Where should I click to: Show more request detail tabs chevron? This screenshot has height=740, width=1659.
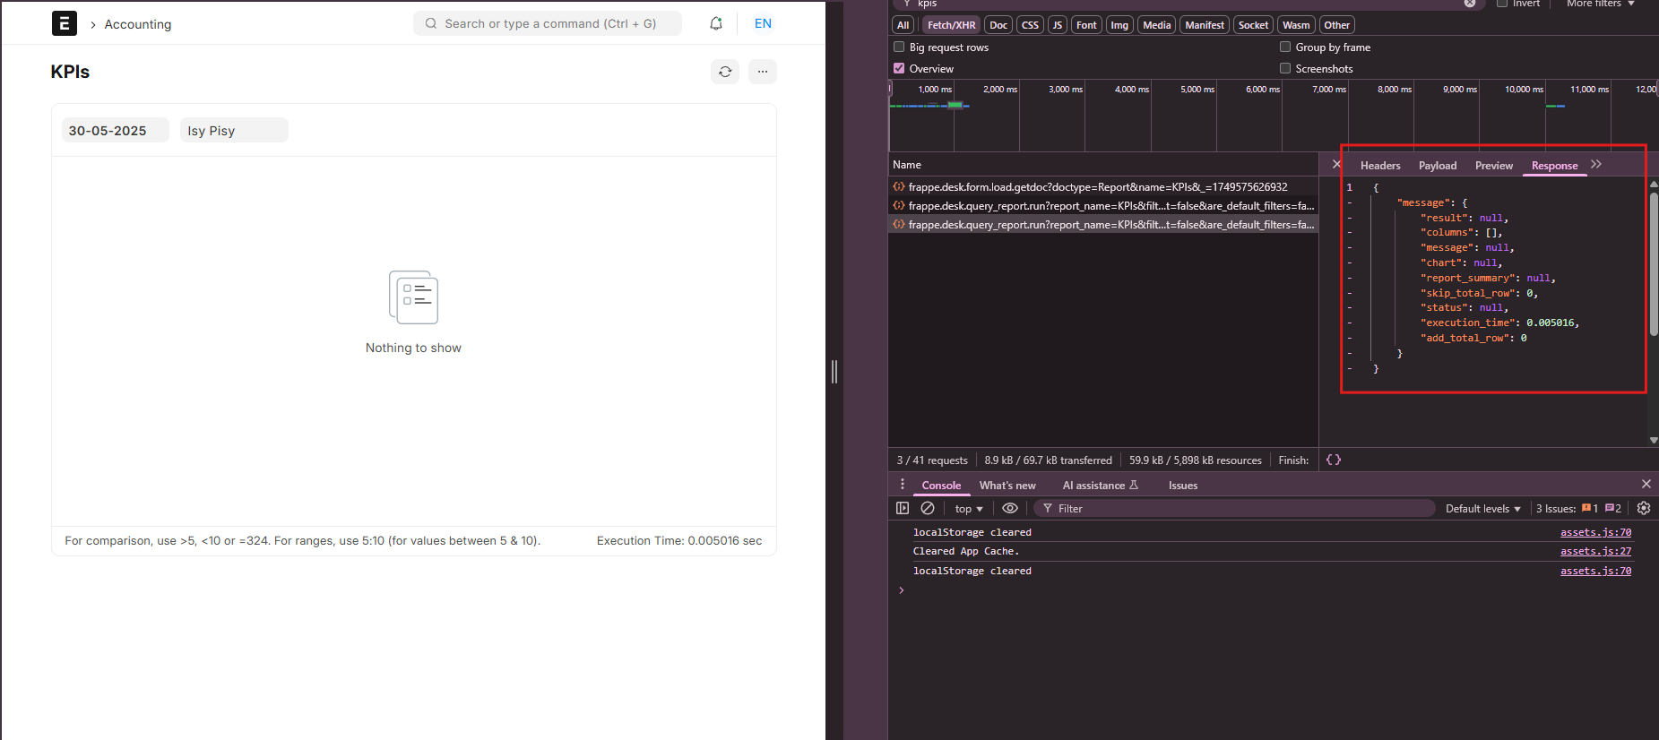pos(1596,165)
